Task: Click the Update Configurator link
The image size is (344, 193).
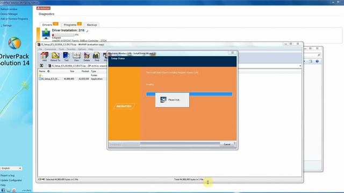Action: pyautogui.click(x=11, y=180)
